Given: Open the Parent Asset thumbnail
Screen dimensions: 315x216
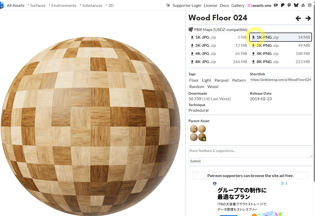Looking at the screenshot, I should click(198, 133).
